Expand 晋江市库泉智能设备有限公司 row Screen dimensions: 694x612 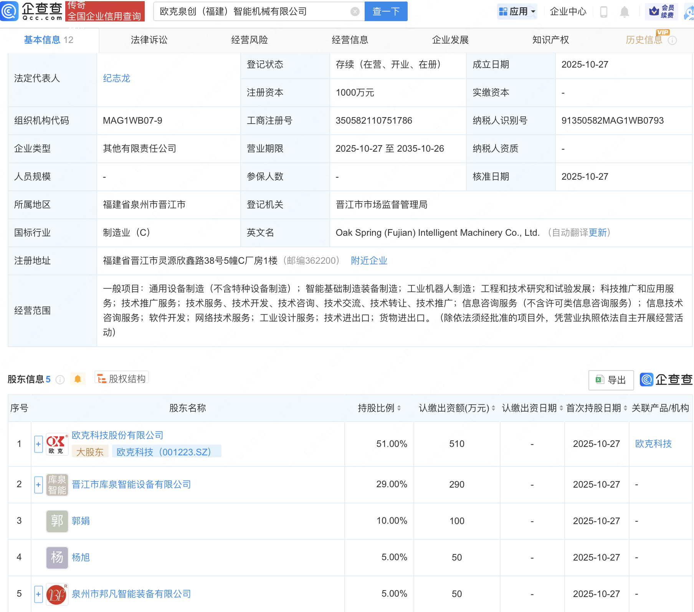click(38, 485)
